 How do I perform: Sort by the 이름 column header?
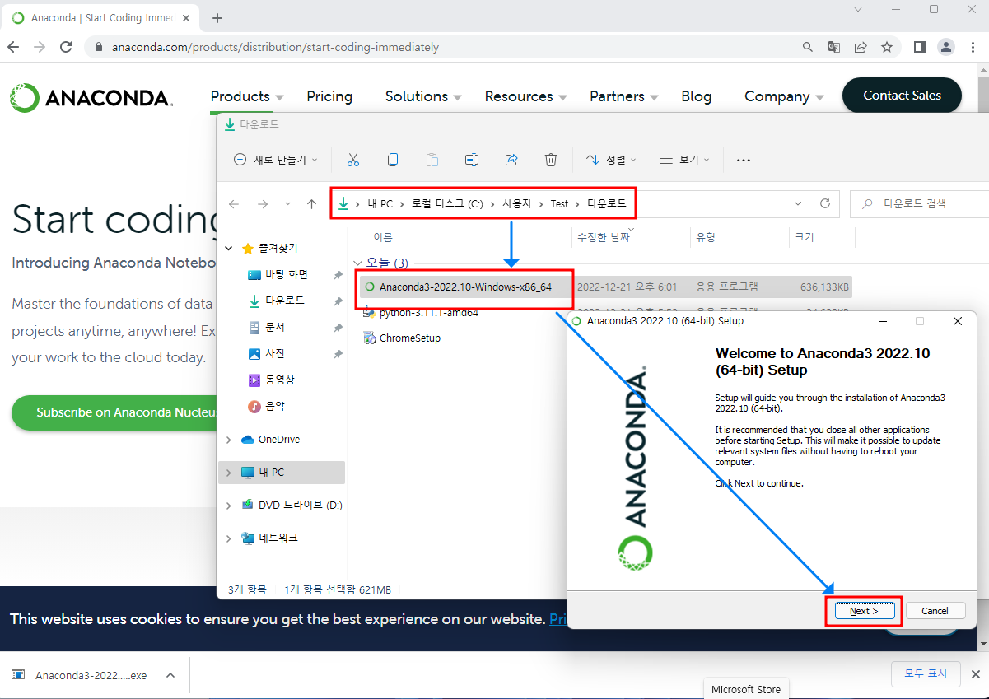383,237
